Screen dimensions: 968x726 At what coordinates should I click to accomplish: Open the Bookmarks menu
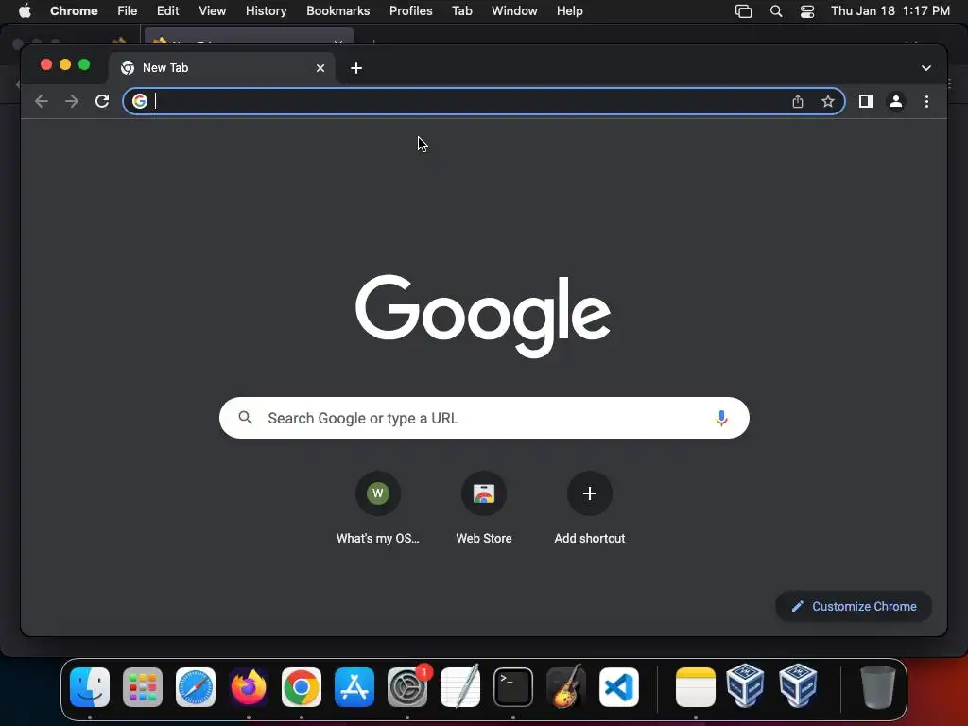337,10
